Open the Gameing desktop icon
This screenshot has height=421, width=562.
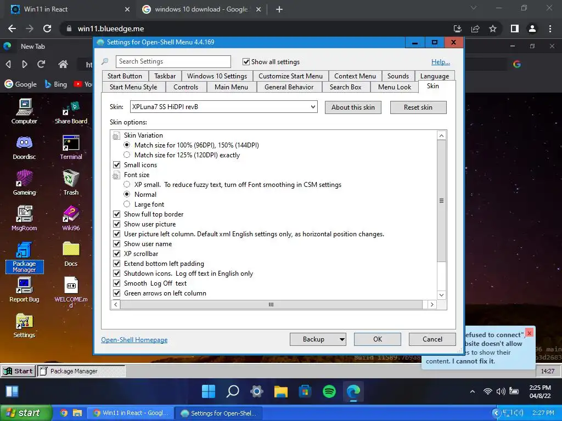pyautogui.click(x=24, y=183)
